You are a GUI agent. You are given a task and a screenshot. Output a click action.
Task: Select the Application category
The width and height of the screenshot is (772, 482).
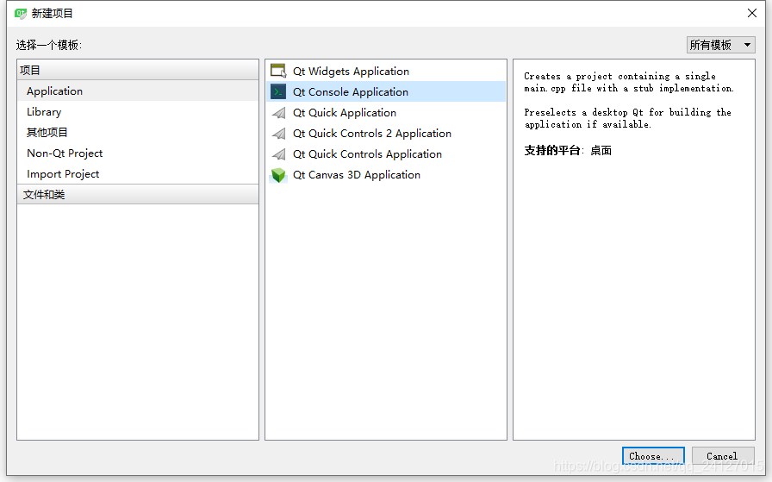pos(137,91)
